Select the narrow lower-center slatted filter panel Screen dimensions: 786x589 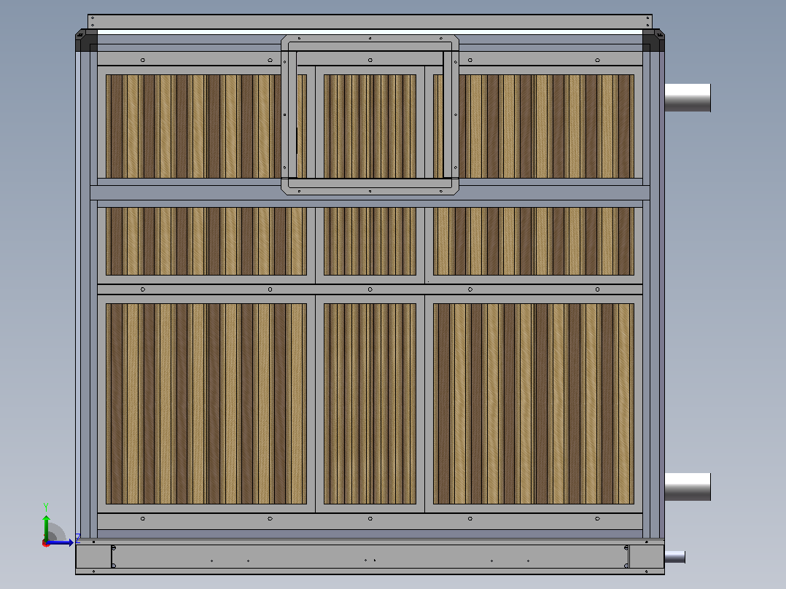(370, 404)
